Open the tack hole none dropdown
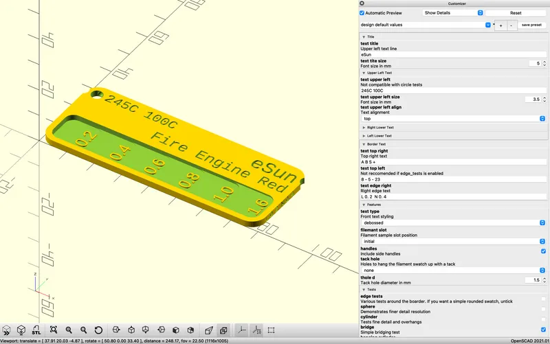The image size is (550, 344). (x=453, y=271)
